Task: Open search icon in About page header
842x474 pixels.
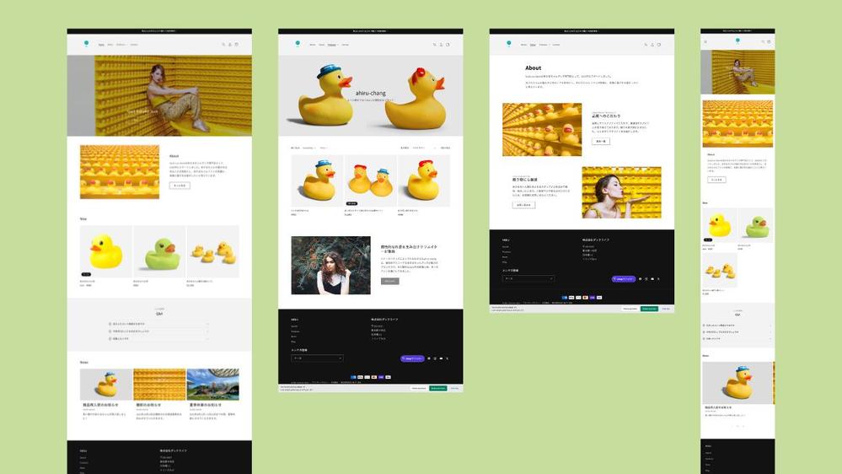Action: click(x=646, y=45)
